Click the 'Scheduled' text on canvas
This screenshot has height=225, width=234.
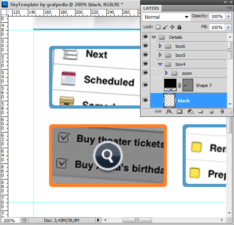[x=109, y=81]
